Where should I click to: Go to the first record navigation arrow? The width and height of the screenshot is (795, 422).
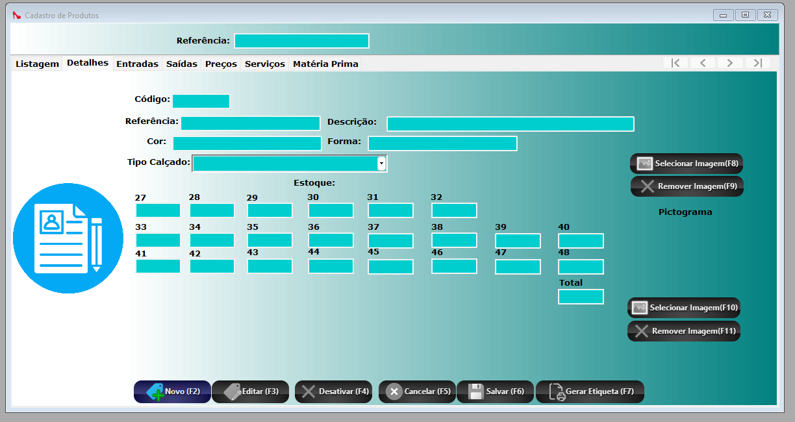(x=675, y=63)
